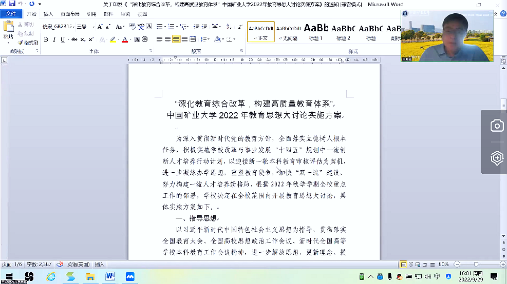The height and width of the screenshot is (284, 507).
Task: Click the paste button
Action: 8,31
